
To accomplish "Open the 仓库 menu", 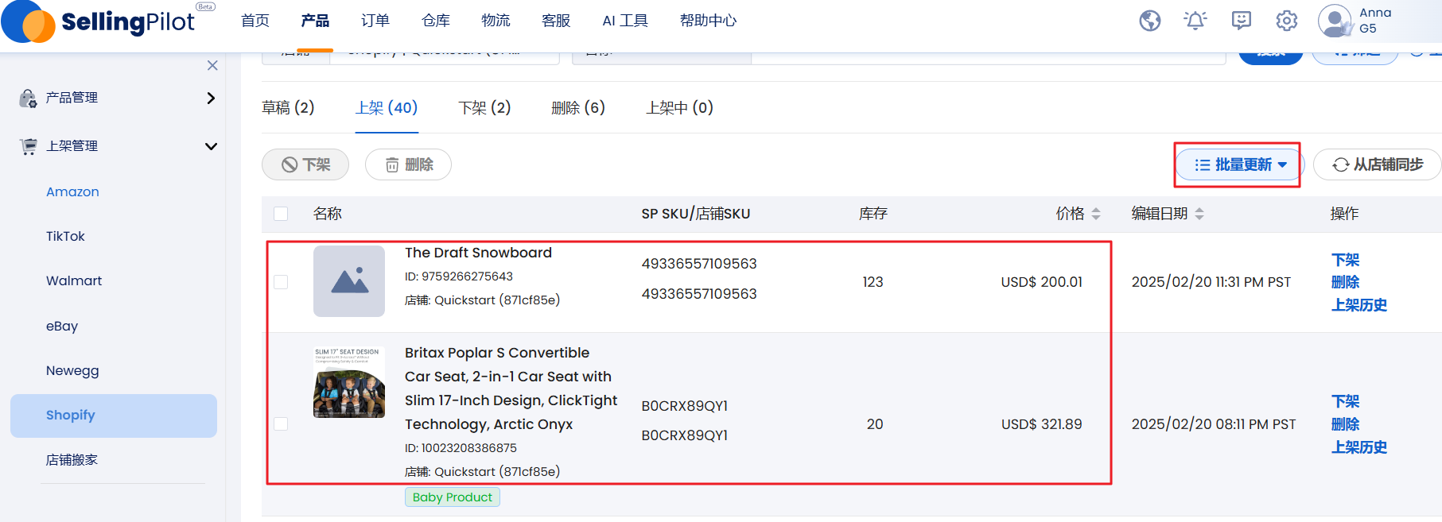I will point(436,21).
